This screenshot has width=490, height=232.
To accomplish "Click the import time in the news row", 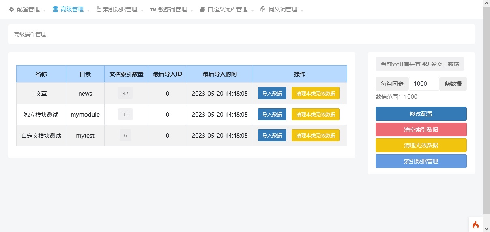I will coord(220,93).
